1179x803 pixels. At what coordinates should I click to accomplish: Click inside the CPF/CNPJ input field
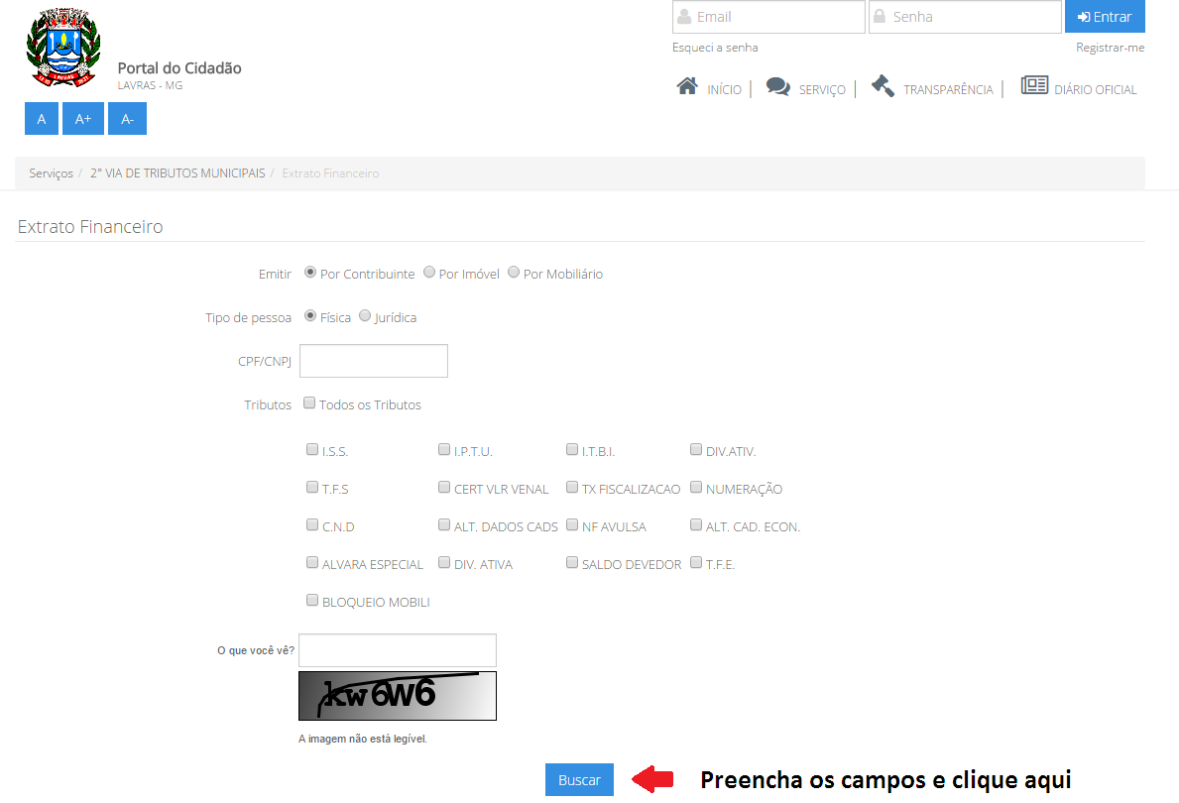tap(373, 360)
